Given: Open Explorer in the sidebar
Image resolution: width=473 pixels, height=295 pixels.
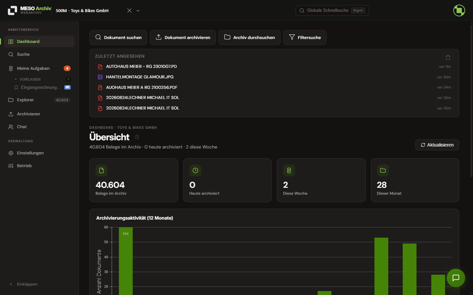Looking at the screenshot, I should coord(39,100).
